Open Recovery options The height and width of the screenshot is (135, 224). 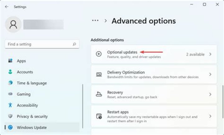point(154,94)
